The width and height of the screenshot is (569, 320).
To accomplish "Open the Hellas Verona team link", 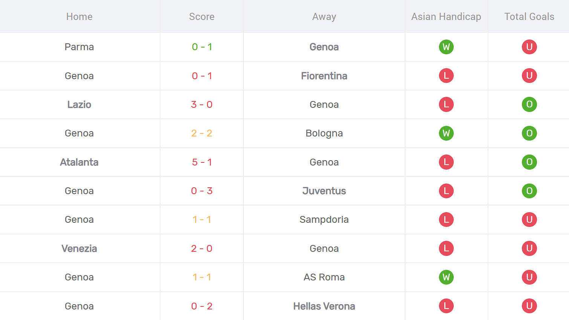I will click(324, 306).
